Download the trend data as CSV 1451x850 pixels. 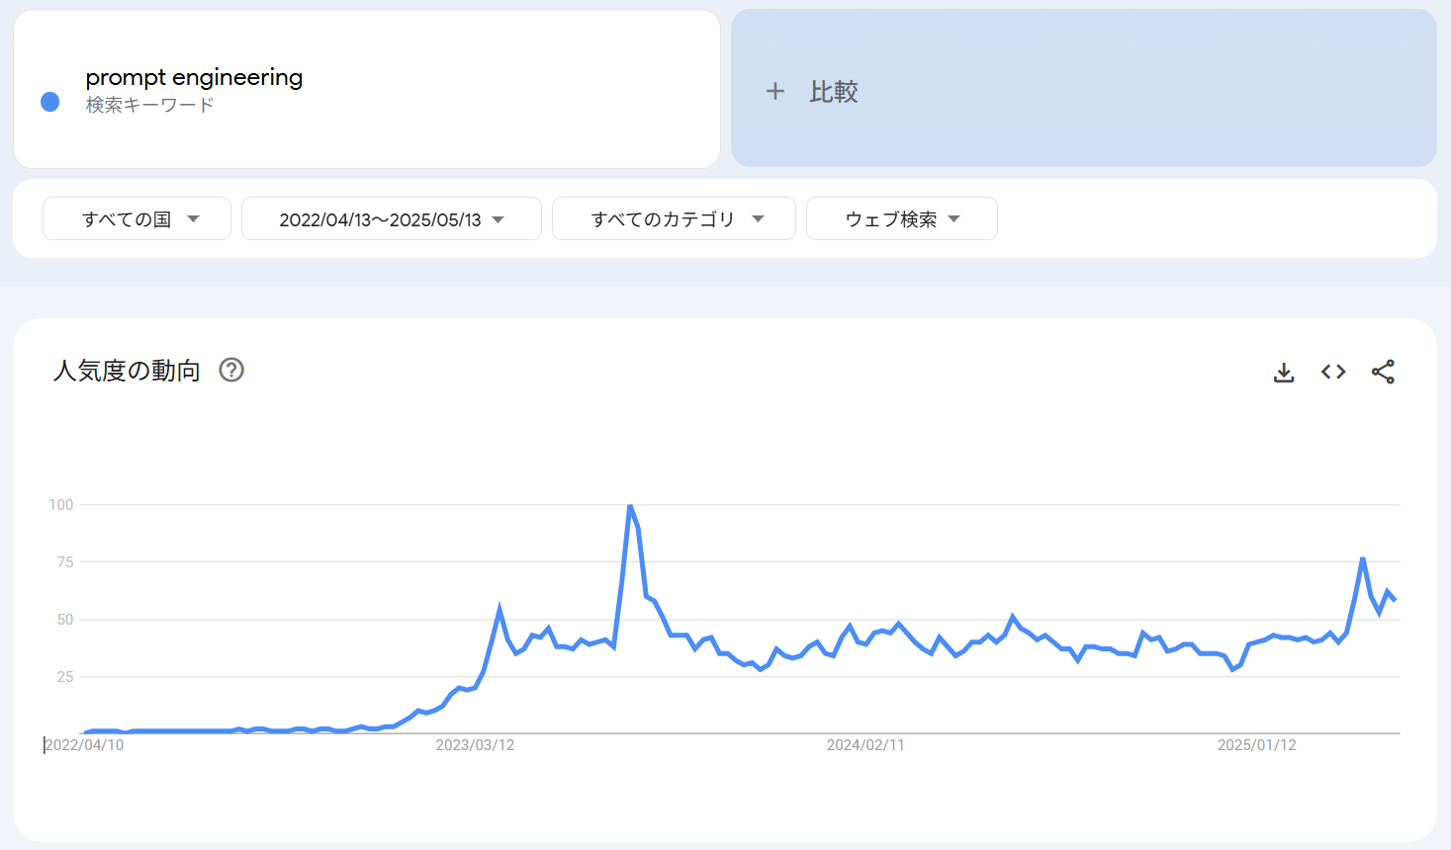[1284, 373]
